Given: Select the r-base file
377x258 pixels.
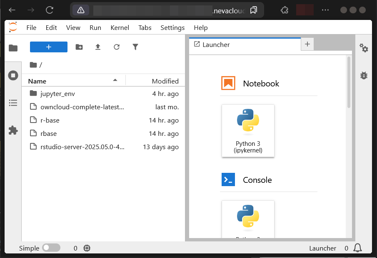Looking at the screenshot, I should coord(103,120).
